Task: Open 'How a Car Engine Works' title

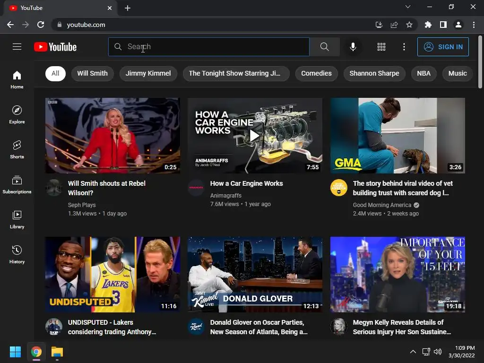Action: pos(246,183)
